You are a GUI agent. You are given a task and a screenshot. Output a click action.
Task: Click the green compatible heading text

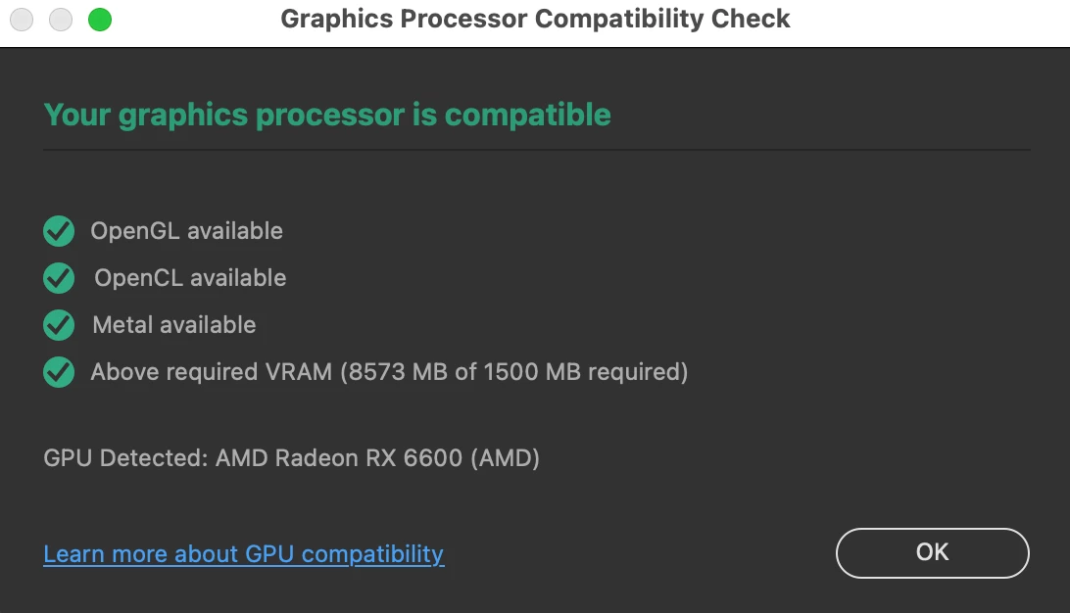[326, 115]
